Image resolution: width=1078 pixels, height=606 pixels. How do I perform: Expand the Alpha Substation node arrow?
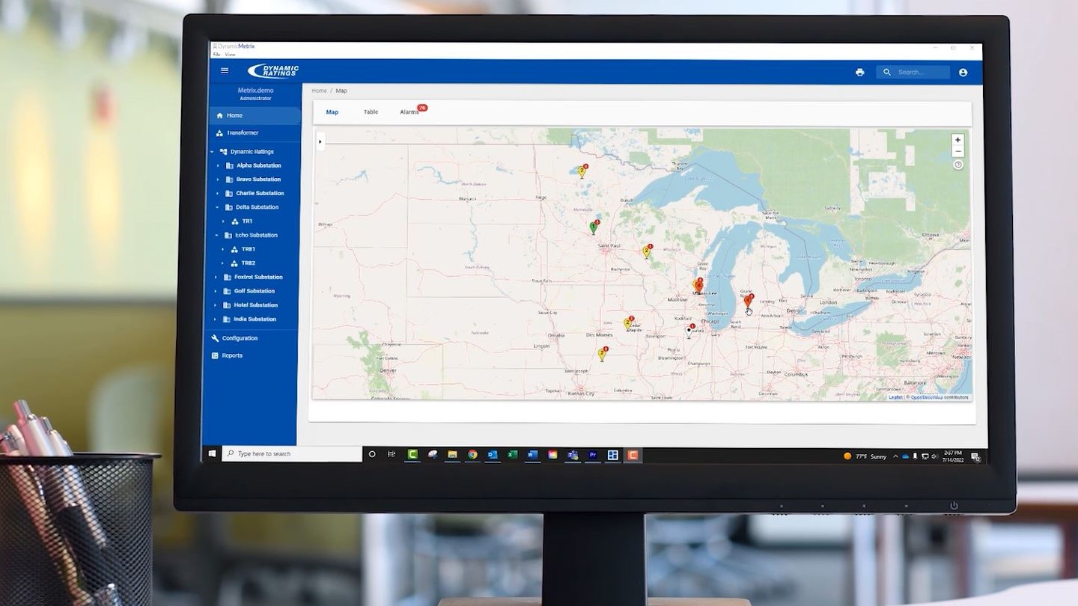coord(218,165)
